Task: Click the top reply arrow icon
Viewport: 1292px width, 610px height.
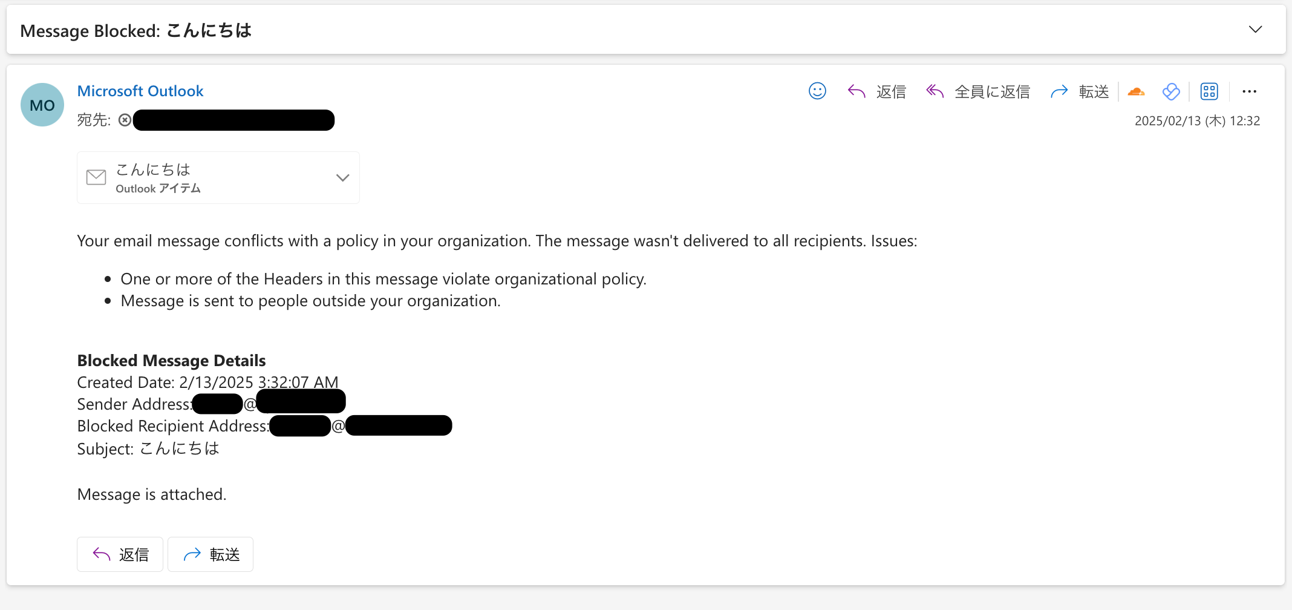Action: pos(856,91)
